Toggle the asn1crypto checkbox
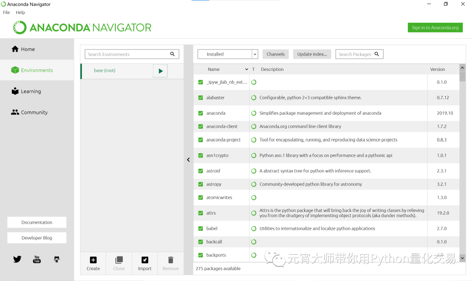Image resolution: width=472 pixels, height=281 pixels. [x=201, y=155]
